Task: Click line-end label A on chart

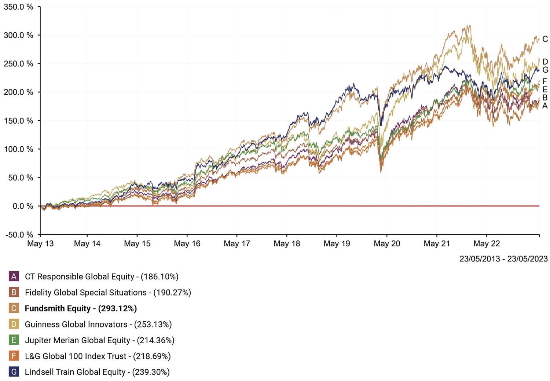Action: tap(545, 106)
